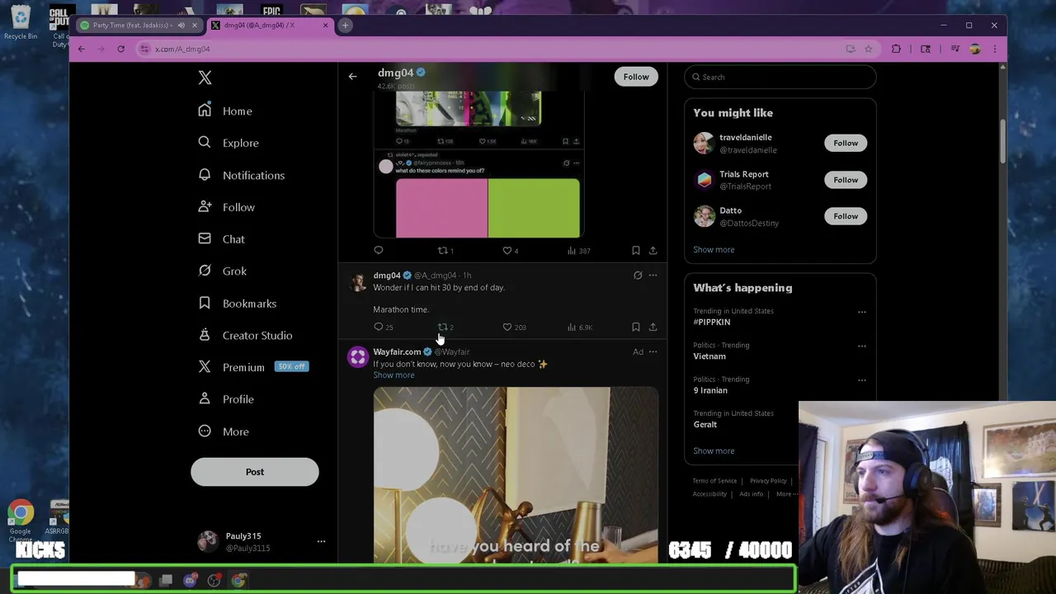Go back using the profile header arrow
The height and width of the screenshot is (594, 1056).
tap(352, 77)
